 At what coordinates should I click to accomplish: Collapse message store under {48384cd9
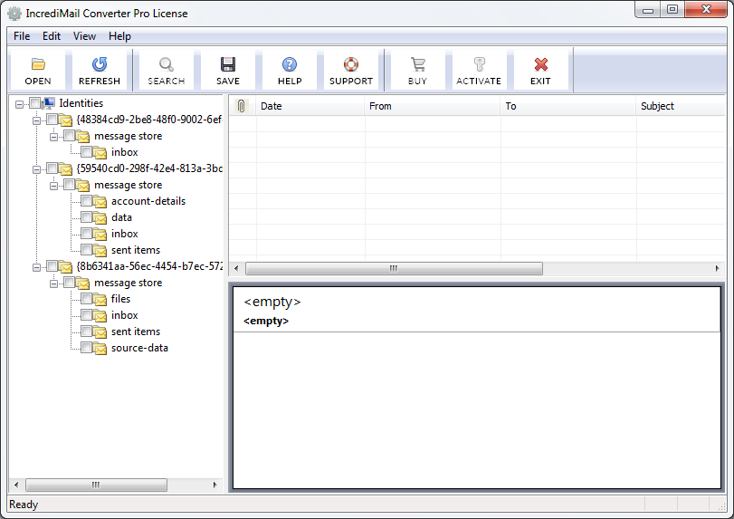pyautogui.click(x=53, y=137)
